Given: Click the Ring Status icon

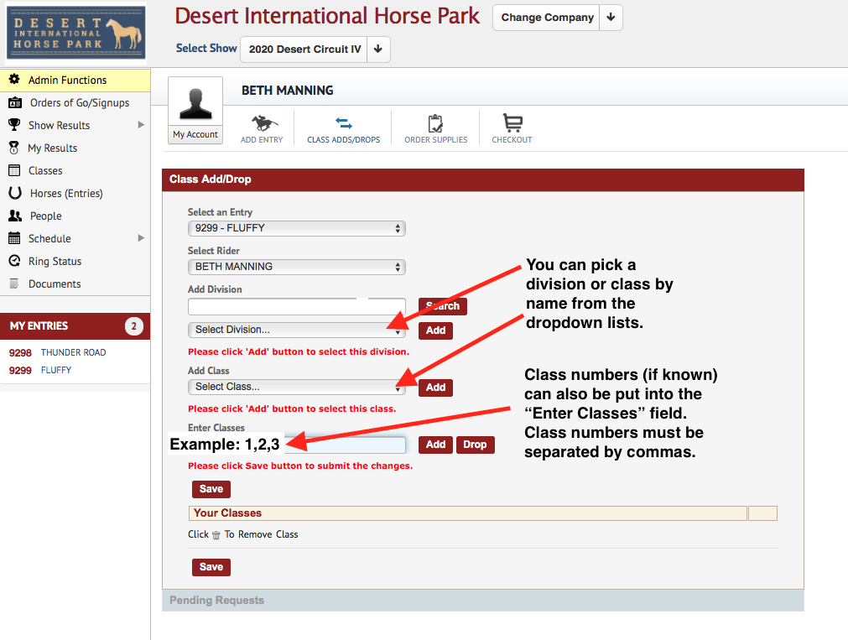Looking at the screenshot, I should [x=14, y=261].
